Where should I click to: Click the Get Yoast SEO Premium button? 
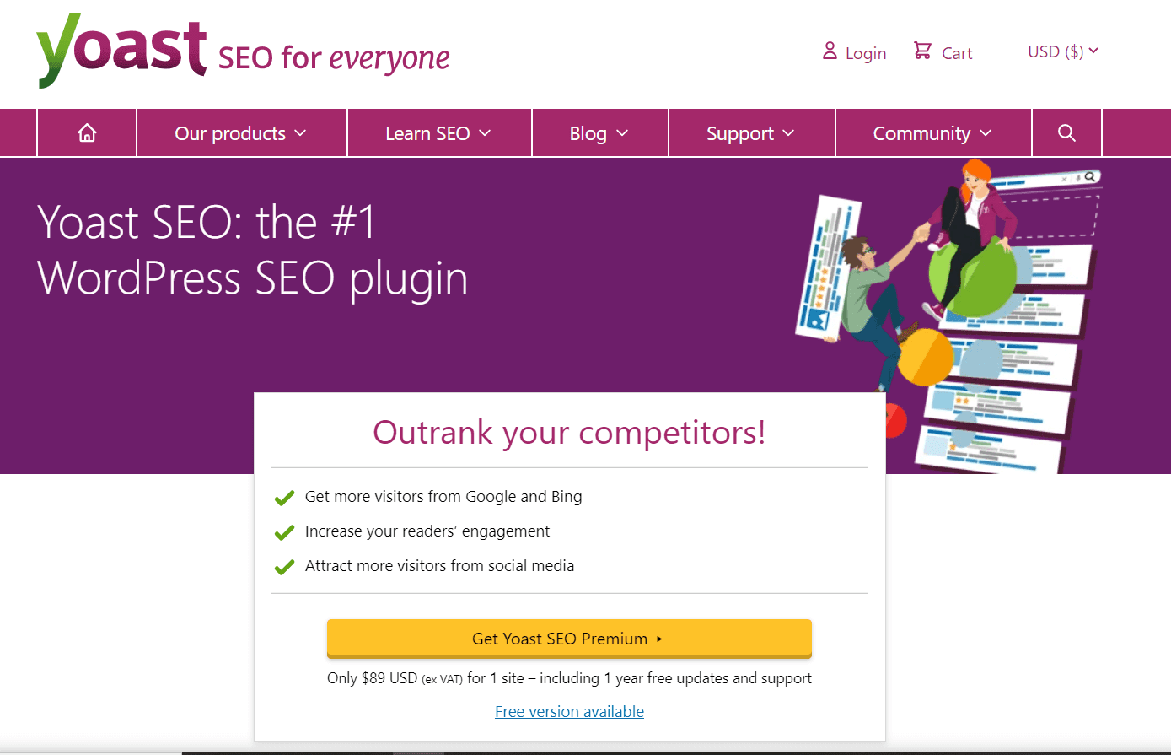tap(569, 639)
